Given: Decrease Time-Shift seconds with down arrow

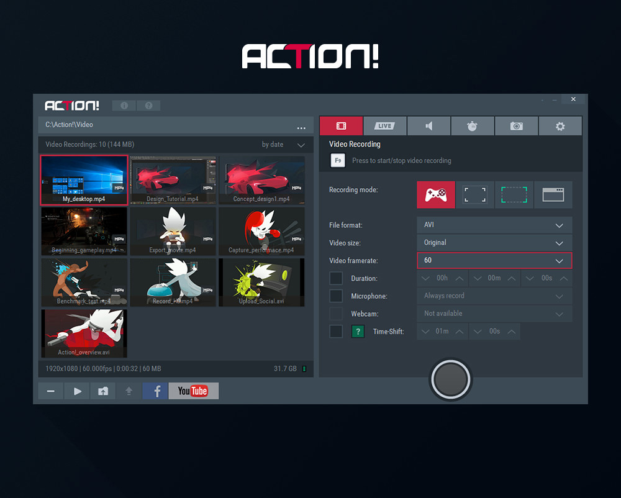Looking at the screenshot, I should [x=478, y=332].
